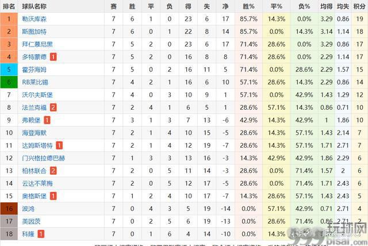368x246 pixels.
Task: Open the RB莱比锡 team link
Action: pyautogui.click(x=35, y=82)
